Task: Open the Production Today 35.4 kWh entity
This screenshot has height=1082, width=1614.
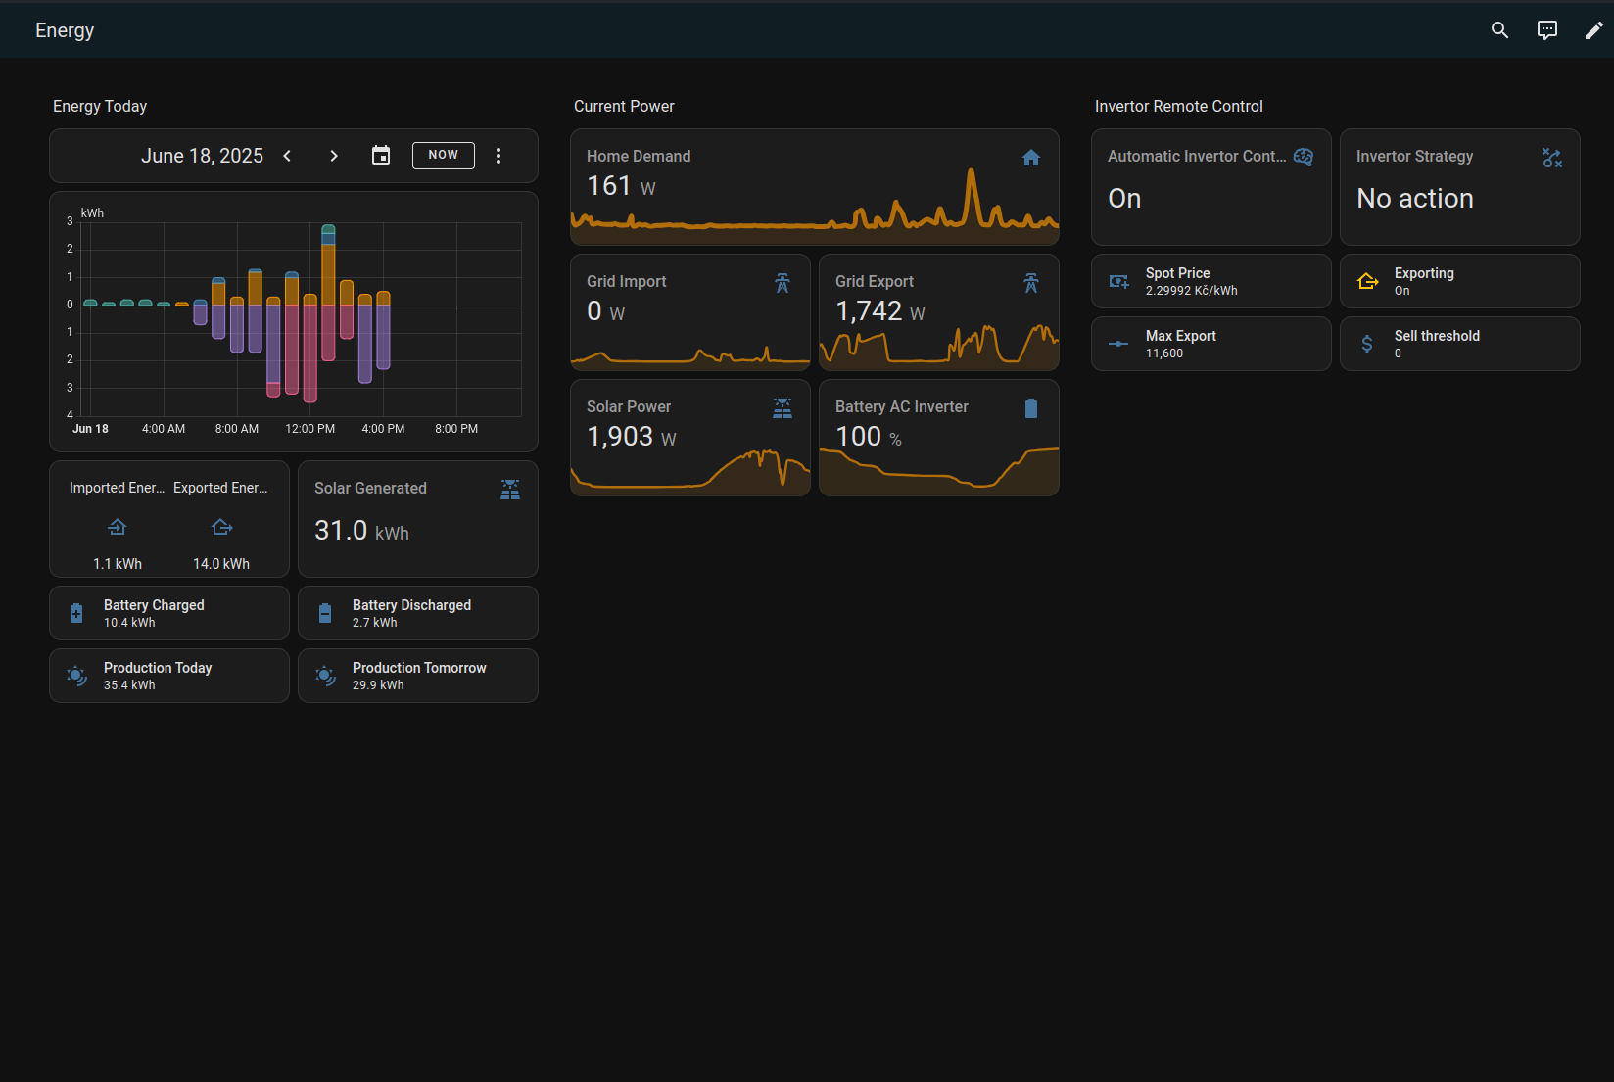Action: (x=169, y=676)
